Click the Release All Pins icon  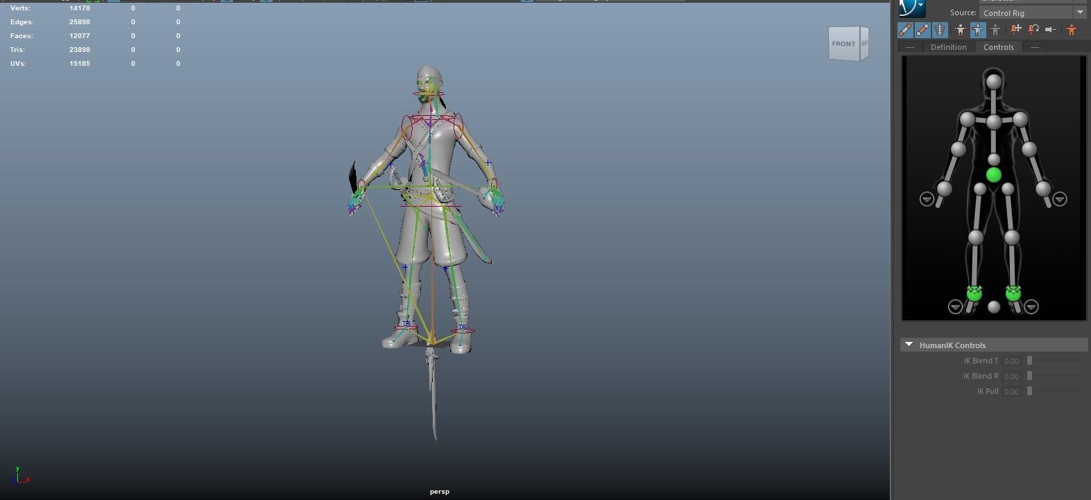[x=1051, y=29]
